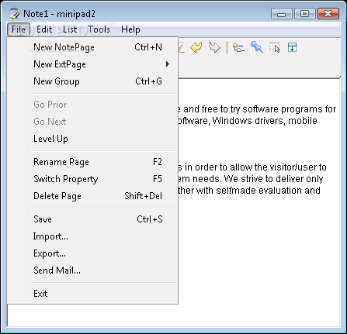Close the minipad2 window
This screenshot has width=347, height=334.
pos(328,14)
